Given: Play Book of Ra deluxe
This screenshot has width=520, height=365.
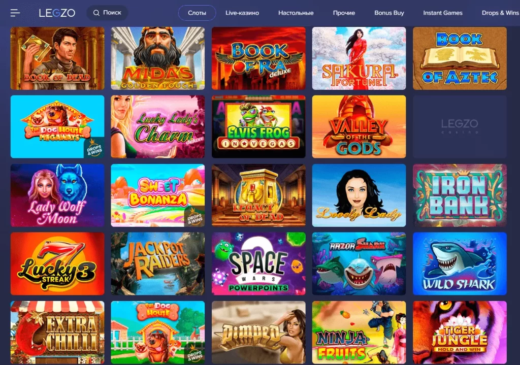Looking at the screenshot, I should click(x=258, y=58).
